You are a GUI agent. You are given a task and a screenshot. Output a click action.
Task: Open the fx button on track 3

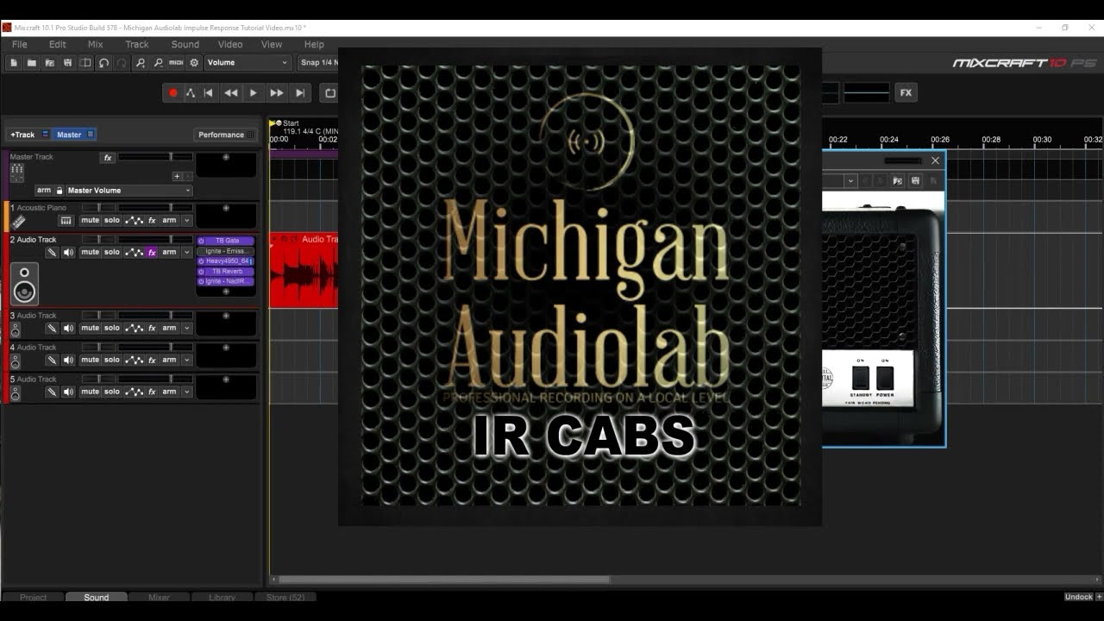(x=152, y=329)
